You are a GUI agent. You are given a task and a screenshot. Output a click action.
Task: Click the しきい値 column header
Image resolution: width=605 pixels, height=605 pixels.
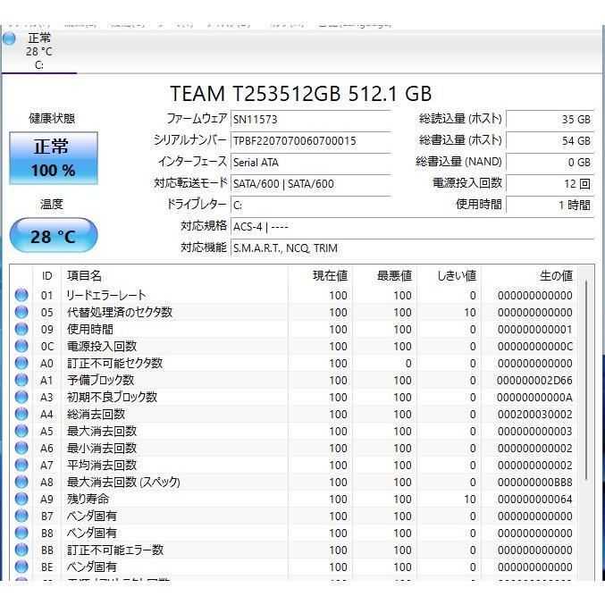[x=449, y=276]
